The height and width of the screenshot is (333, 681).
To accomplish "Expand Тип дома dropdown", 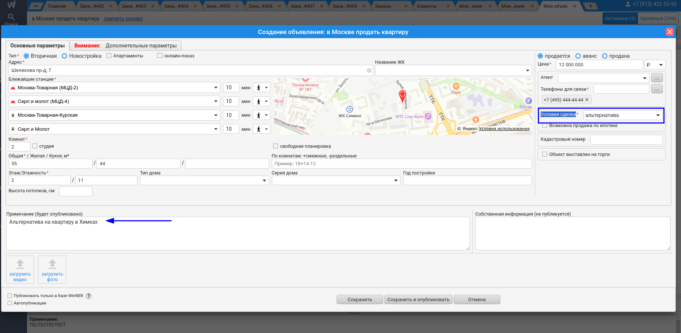I will [x=264, y=180].
